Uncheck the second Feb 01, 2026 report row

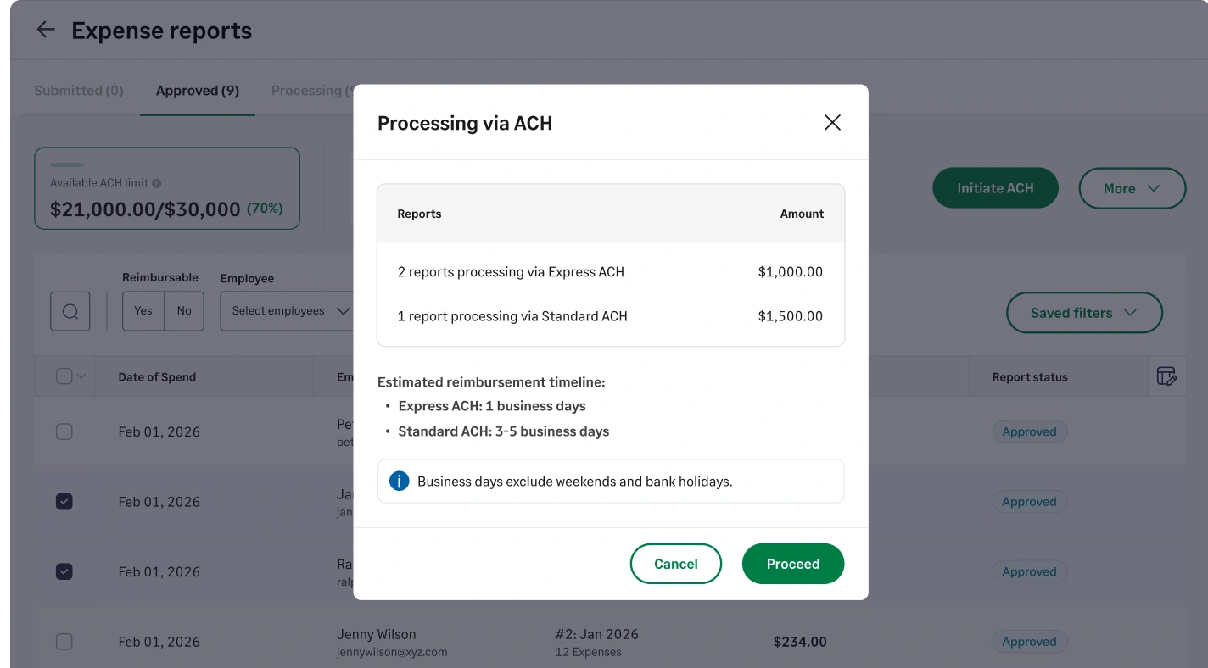pyautogui.click(x=64, y=501)
